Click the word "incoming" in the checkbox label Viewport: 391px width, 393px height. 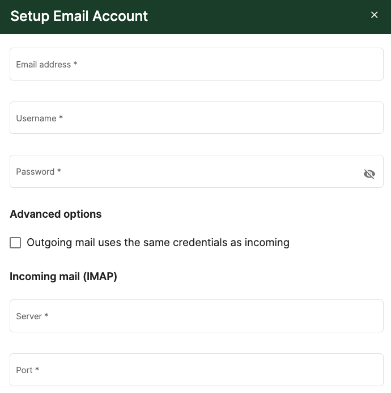pos(267,243)
